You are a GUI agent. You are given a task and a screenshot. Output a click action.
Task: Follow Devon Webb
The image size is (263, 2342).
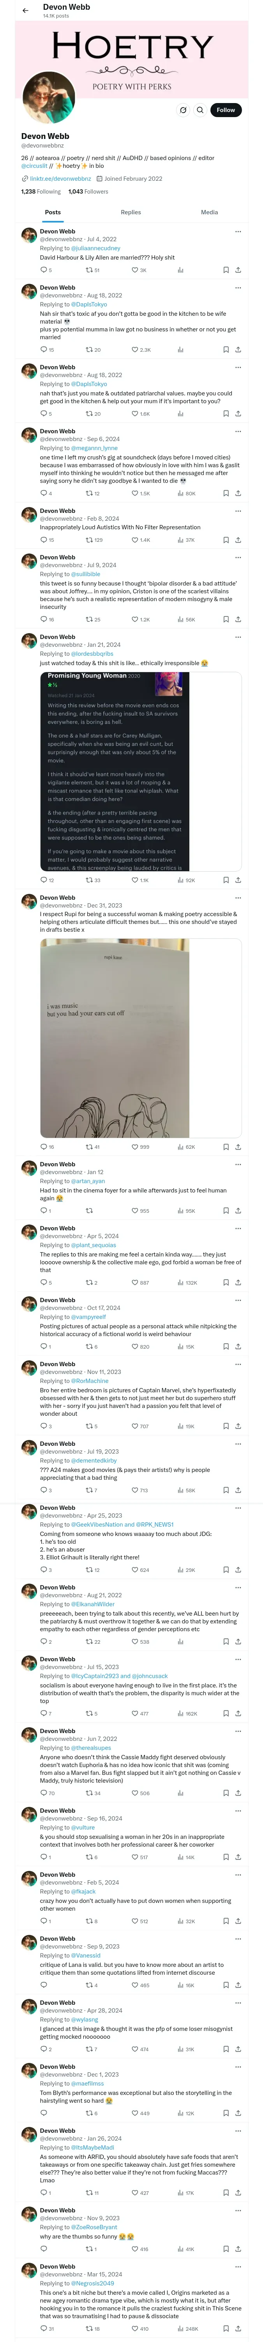(226, 110)
